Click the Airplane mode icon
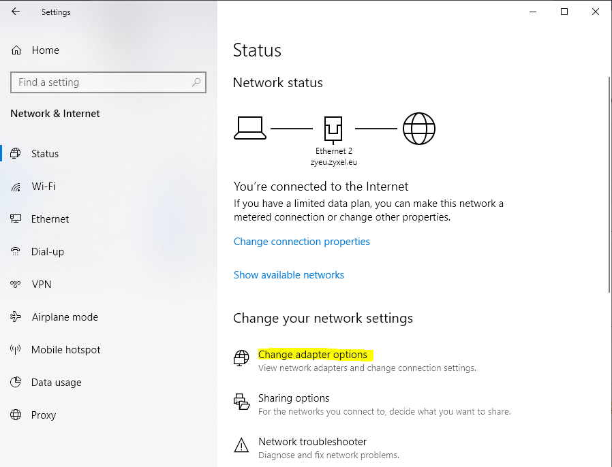Screen dimensions: 612x467 (16, 317)
